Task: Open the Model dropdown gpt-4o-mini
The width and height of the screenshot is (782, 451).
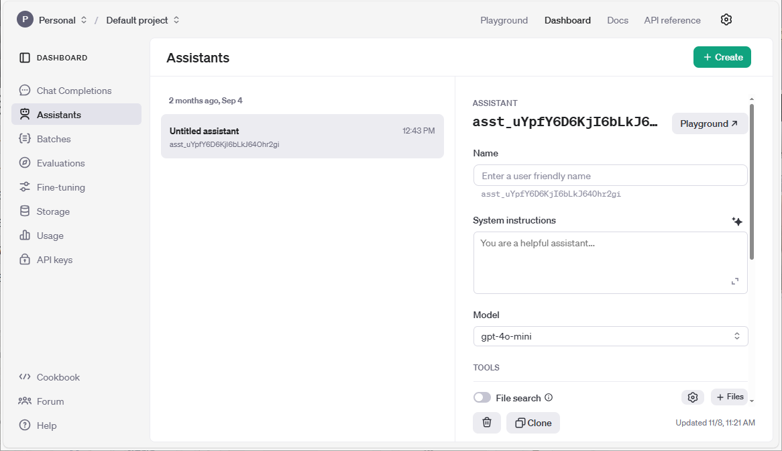Action: pyautogui.click(x=610, y=336)
